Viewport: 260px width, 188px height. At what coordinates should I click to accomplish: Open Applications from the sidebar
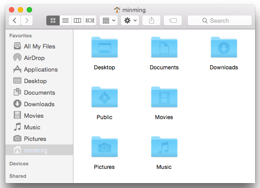[39, 69]
